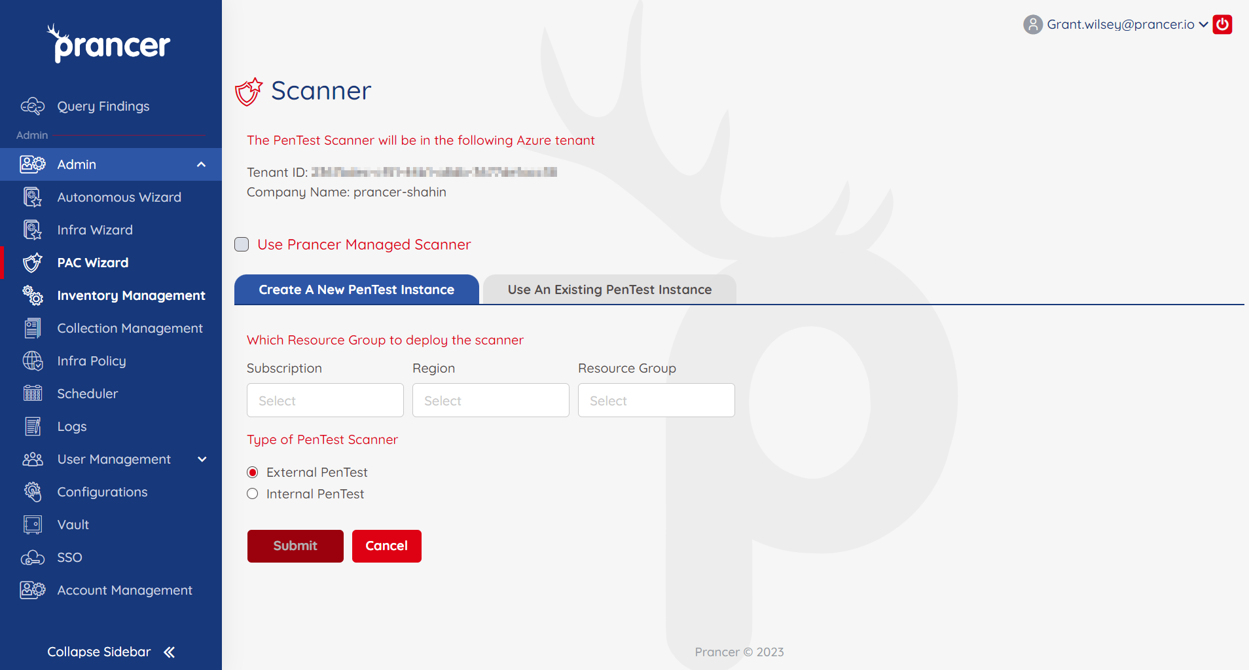Click Collapse Sidebar label
The height and width of the screenshot is (670, 1249).
click(99, 652)
